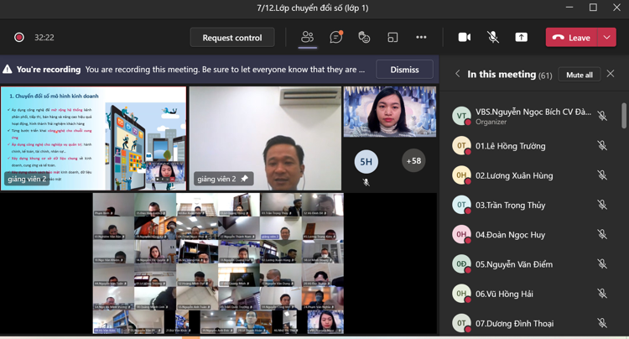The height and width of the screenshot is (339, 629).
Task: Open the +58 overflow participants bubble
Action: 413,160
